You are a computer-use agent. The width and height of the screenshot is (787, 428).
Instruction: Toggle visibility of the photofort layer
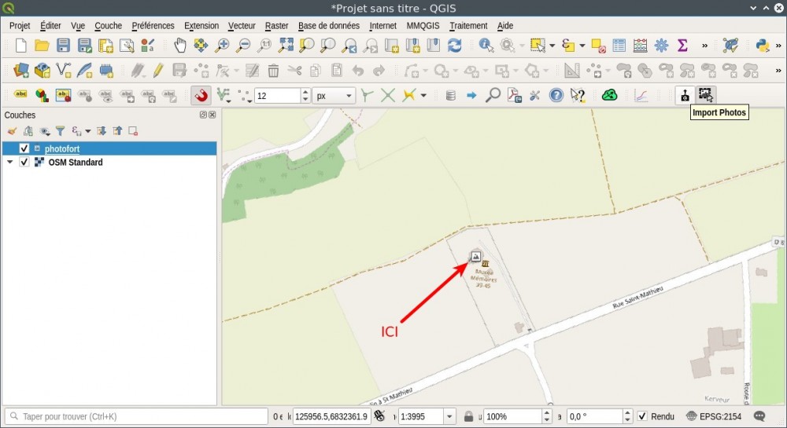coord(24,148)
